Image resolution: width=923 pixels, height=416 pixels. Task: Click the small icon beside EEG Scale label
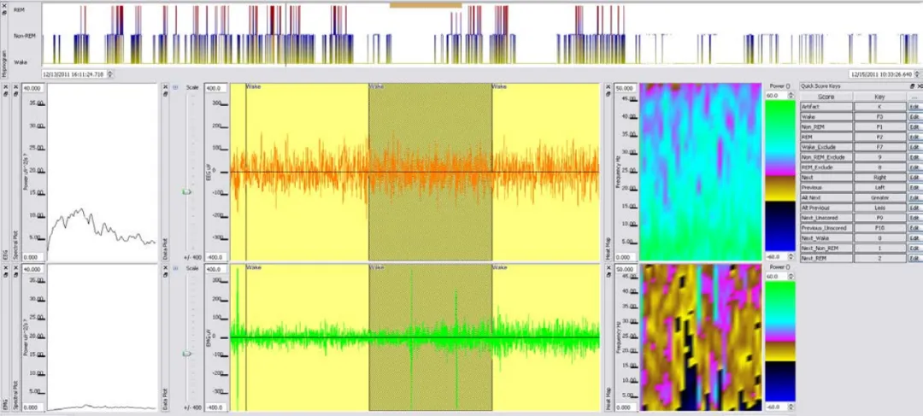175,87
